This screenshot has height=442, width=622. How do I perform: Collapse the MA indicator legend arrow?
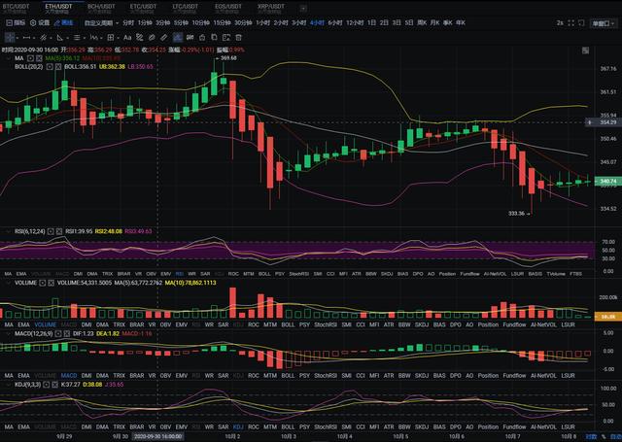[x=8, y=58]
